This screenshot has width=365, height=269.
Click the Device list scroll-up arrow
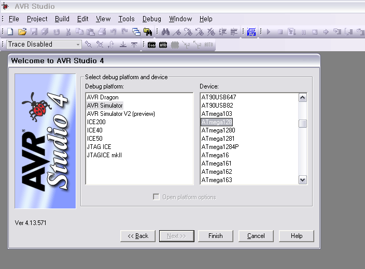click(x=303, y=98)
